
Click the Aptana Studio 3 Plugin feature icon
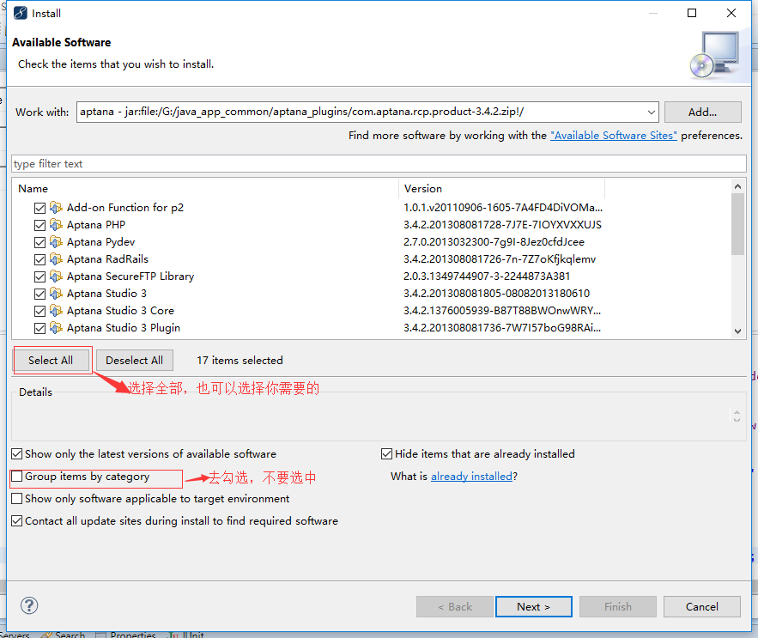click(x=56, y=328)
